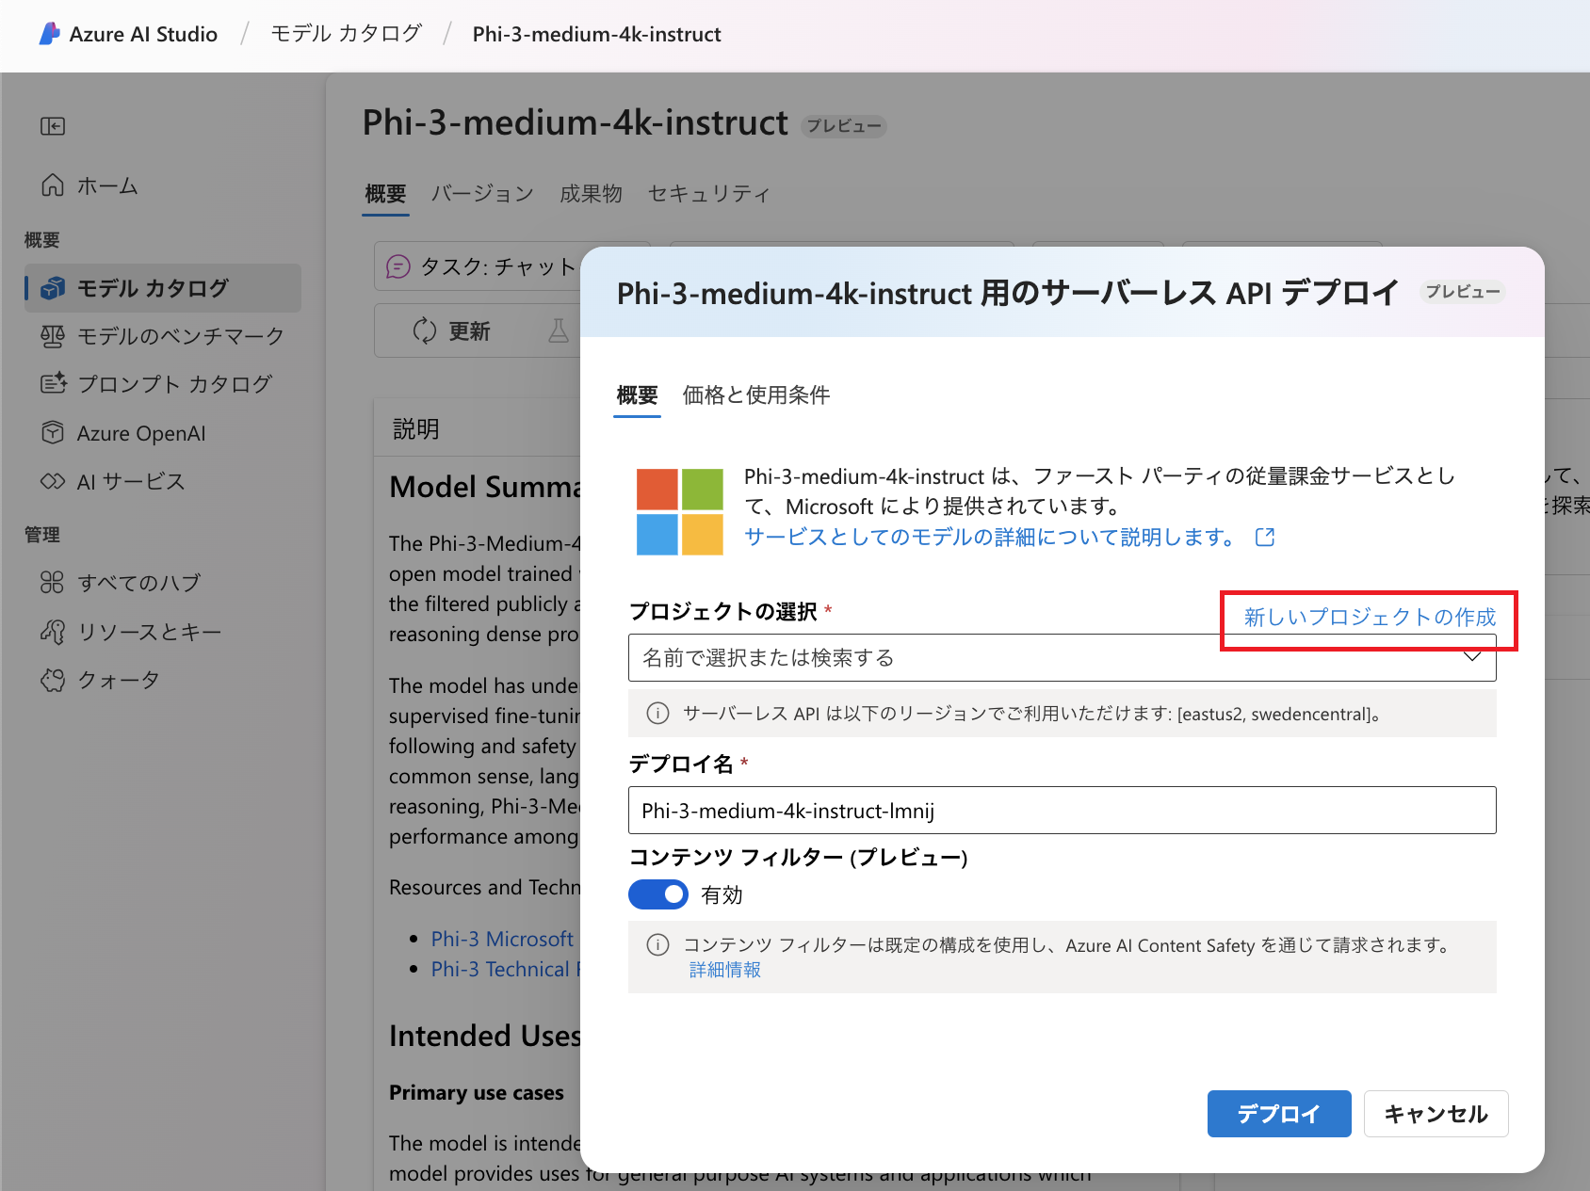This screenshot has height=1191, width=1590.
Task: Click the chat bubble icon next to タスク
Action: point(398,266)
